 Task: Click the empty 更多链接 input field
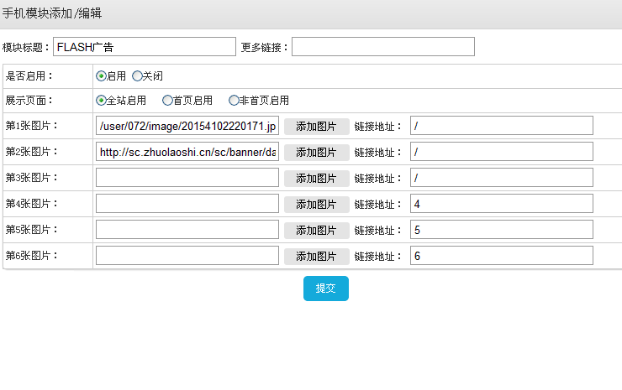pos(383,47)
